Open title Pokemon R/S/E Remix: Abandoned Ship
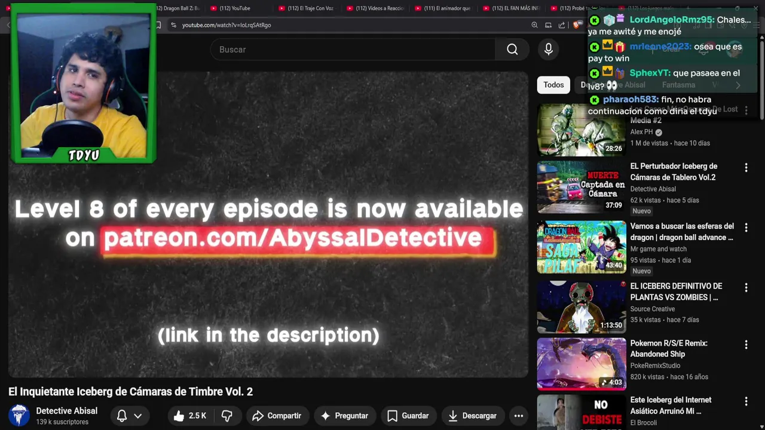The image size is (765, 430). 669,349
